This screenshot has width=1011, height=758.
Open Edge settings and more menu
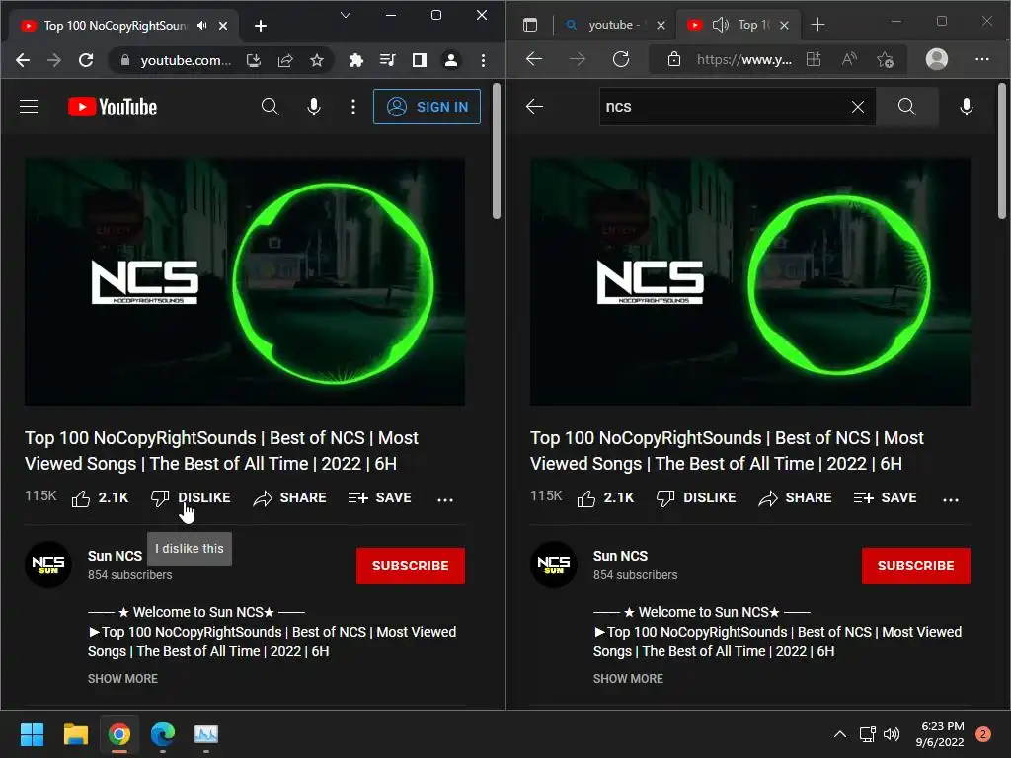coord(982,59)
